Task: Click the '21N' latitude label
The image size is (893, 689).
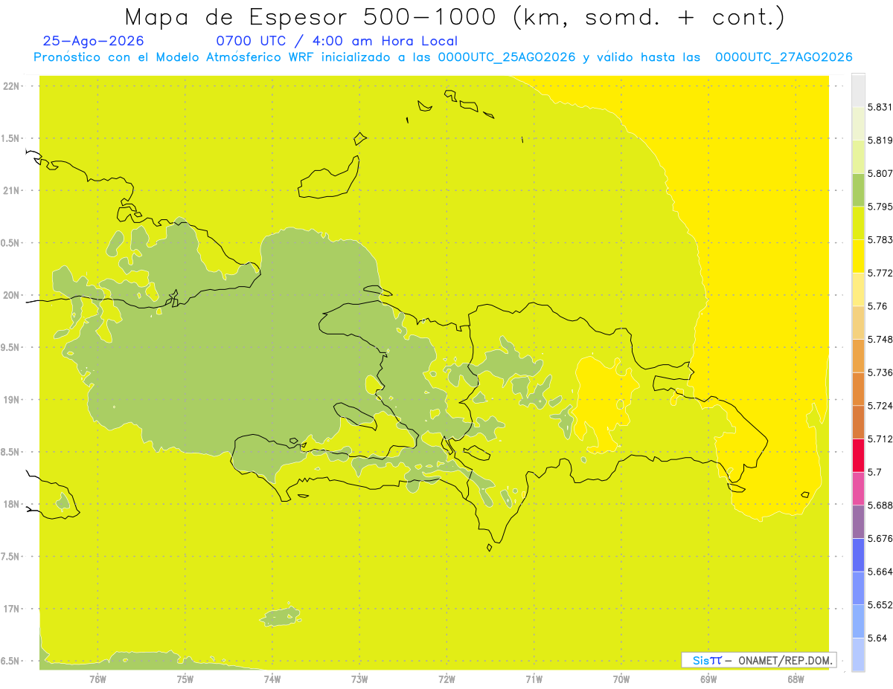Action: pos(12,191)
